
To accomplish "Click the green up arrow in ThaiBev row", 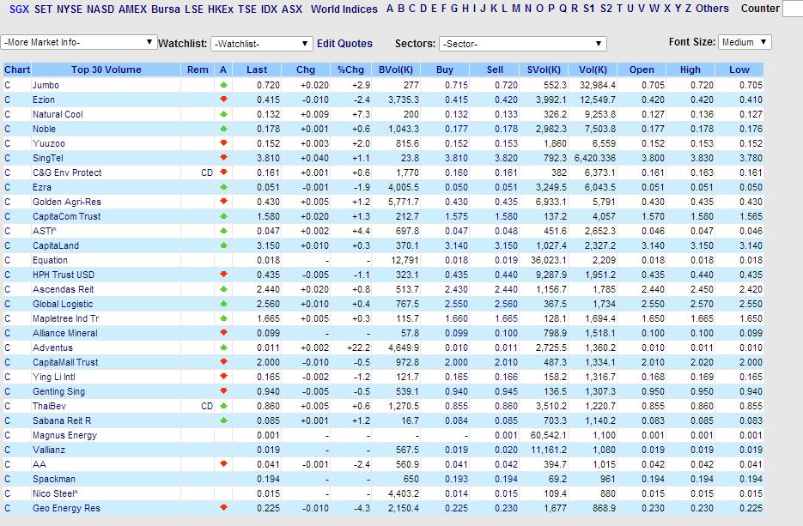I will click(x=223, y=405).
